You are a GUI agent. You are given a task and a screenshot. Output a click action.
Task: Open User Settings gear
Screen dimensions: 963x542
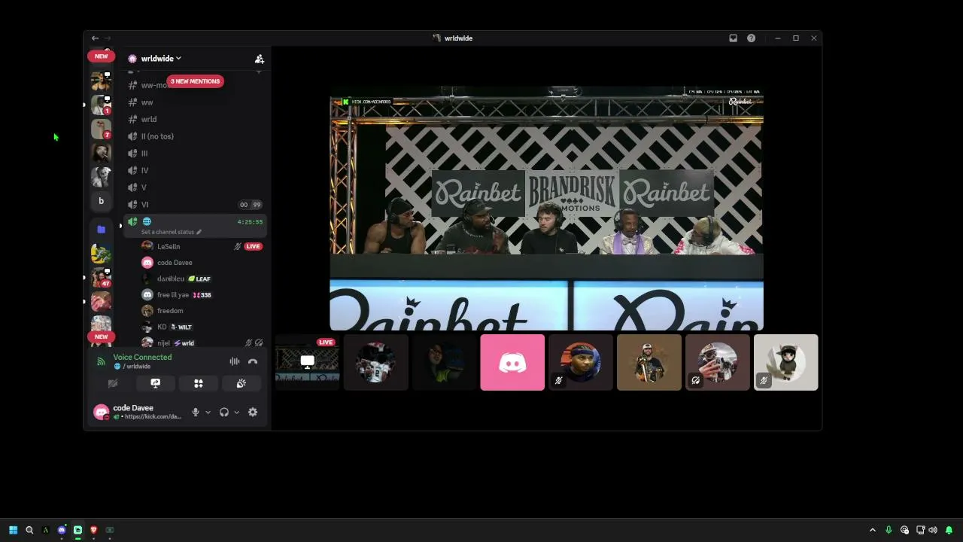tap(253, 413)
